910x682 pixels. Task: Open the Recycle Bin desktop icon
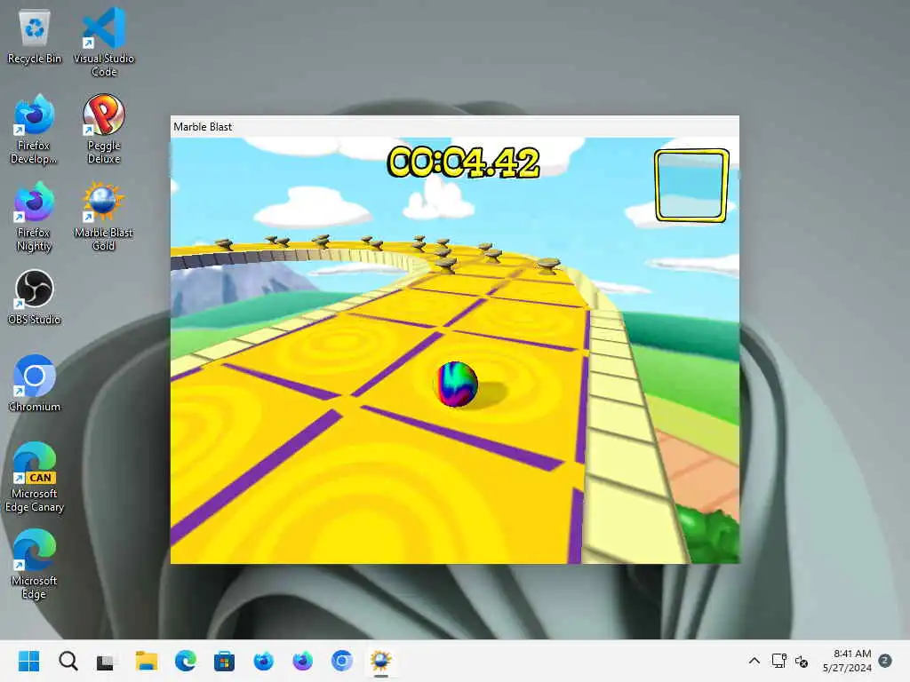tap(35, 36)
